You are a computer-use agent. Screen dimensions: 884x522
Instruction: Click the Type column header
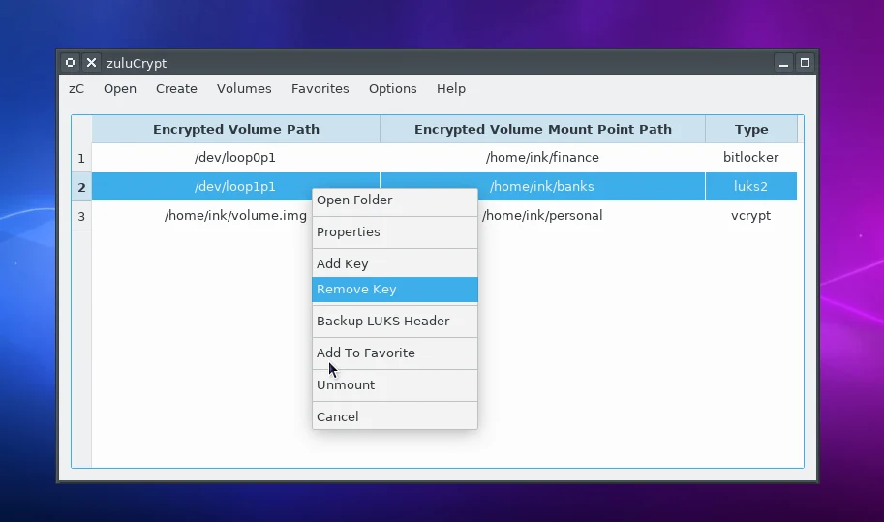pos(750,129)
